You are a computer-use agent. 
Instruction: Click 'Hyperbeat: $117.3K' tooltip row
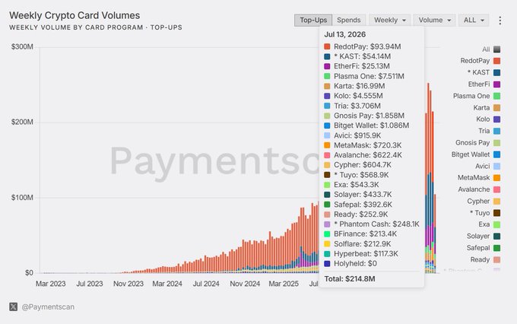(361, 254)
